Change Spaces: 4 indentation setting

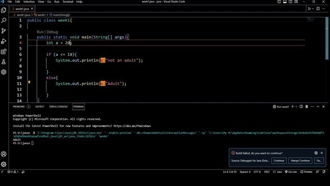click(x=245, y=172)
